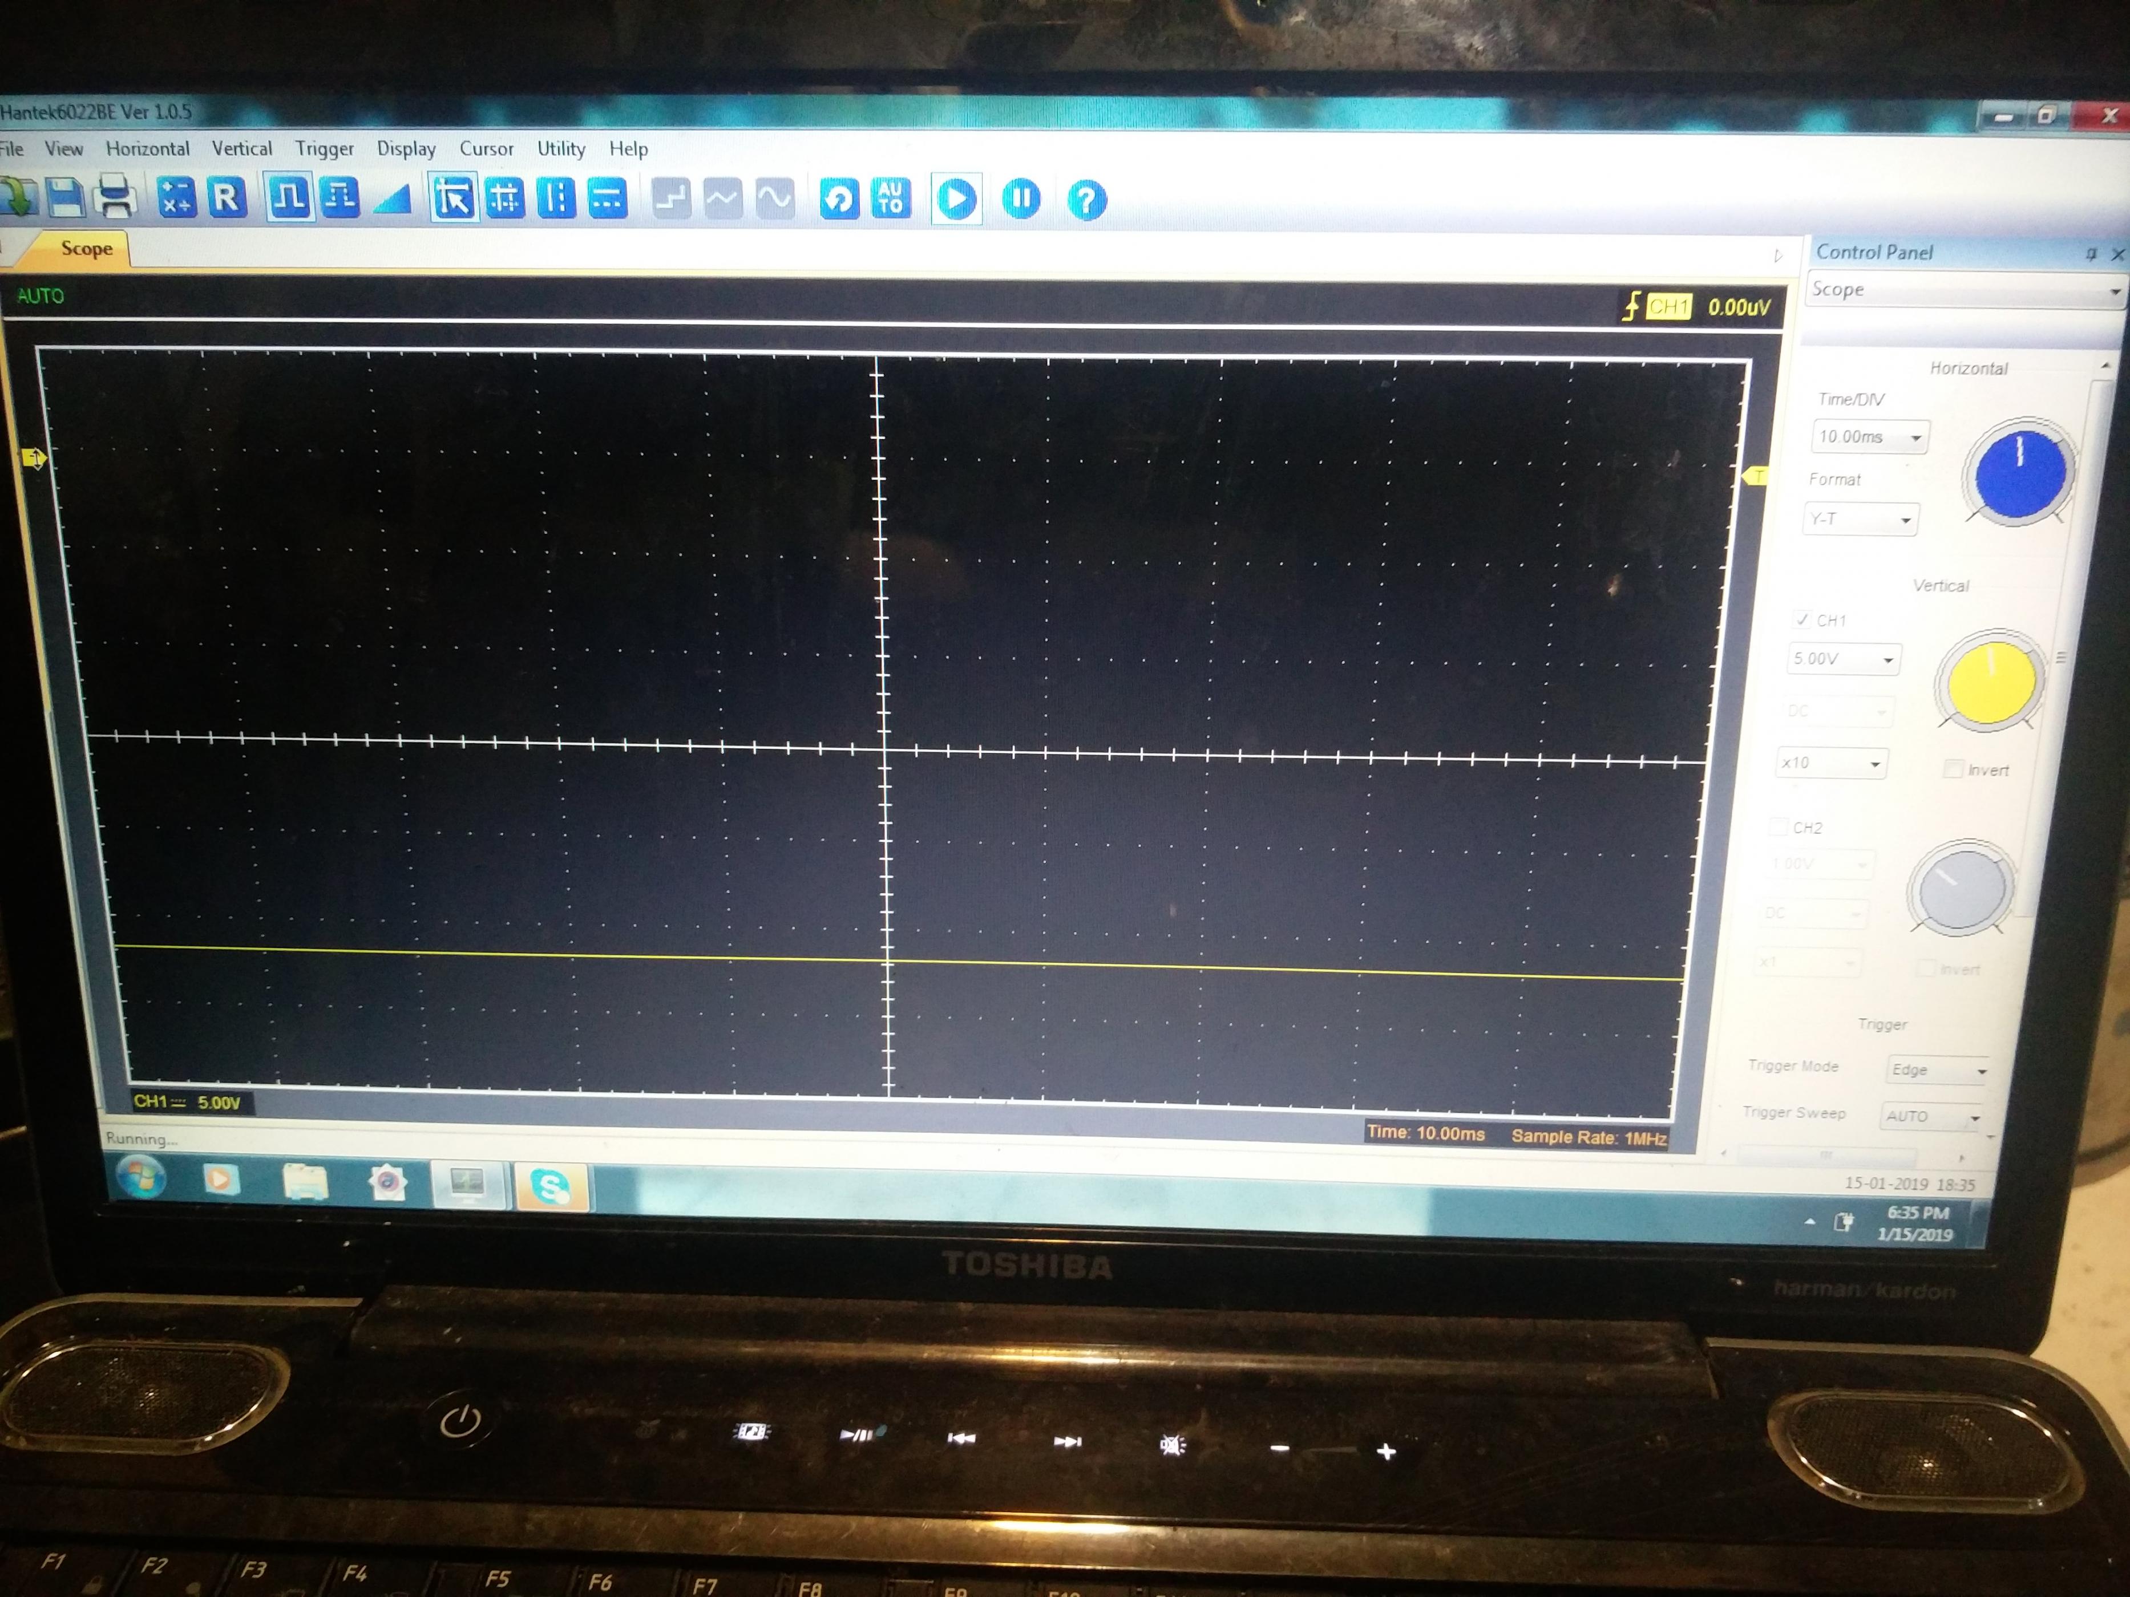Image resolution: width=2130 pixels, height=1597 pixels.
Task: Open the CH2 1.00V volts dropdown
Action: (x=1819, y=864)
